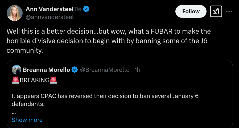Viewport: 239px width, 128px height.
Task: Click the main post text about FUBAR
Action: click(x=109, y=41)
